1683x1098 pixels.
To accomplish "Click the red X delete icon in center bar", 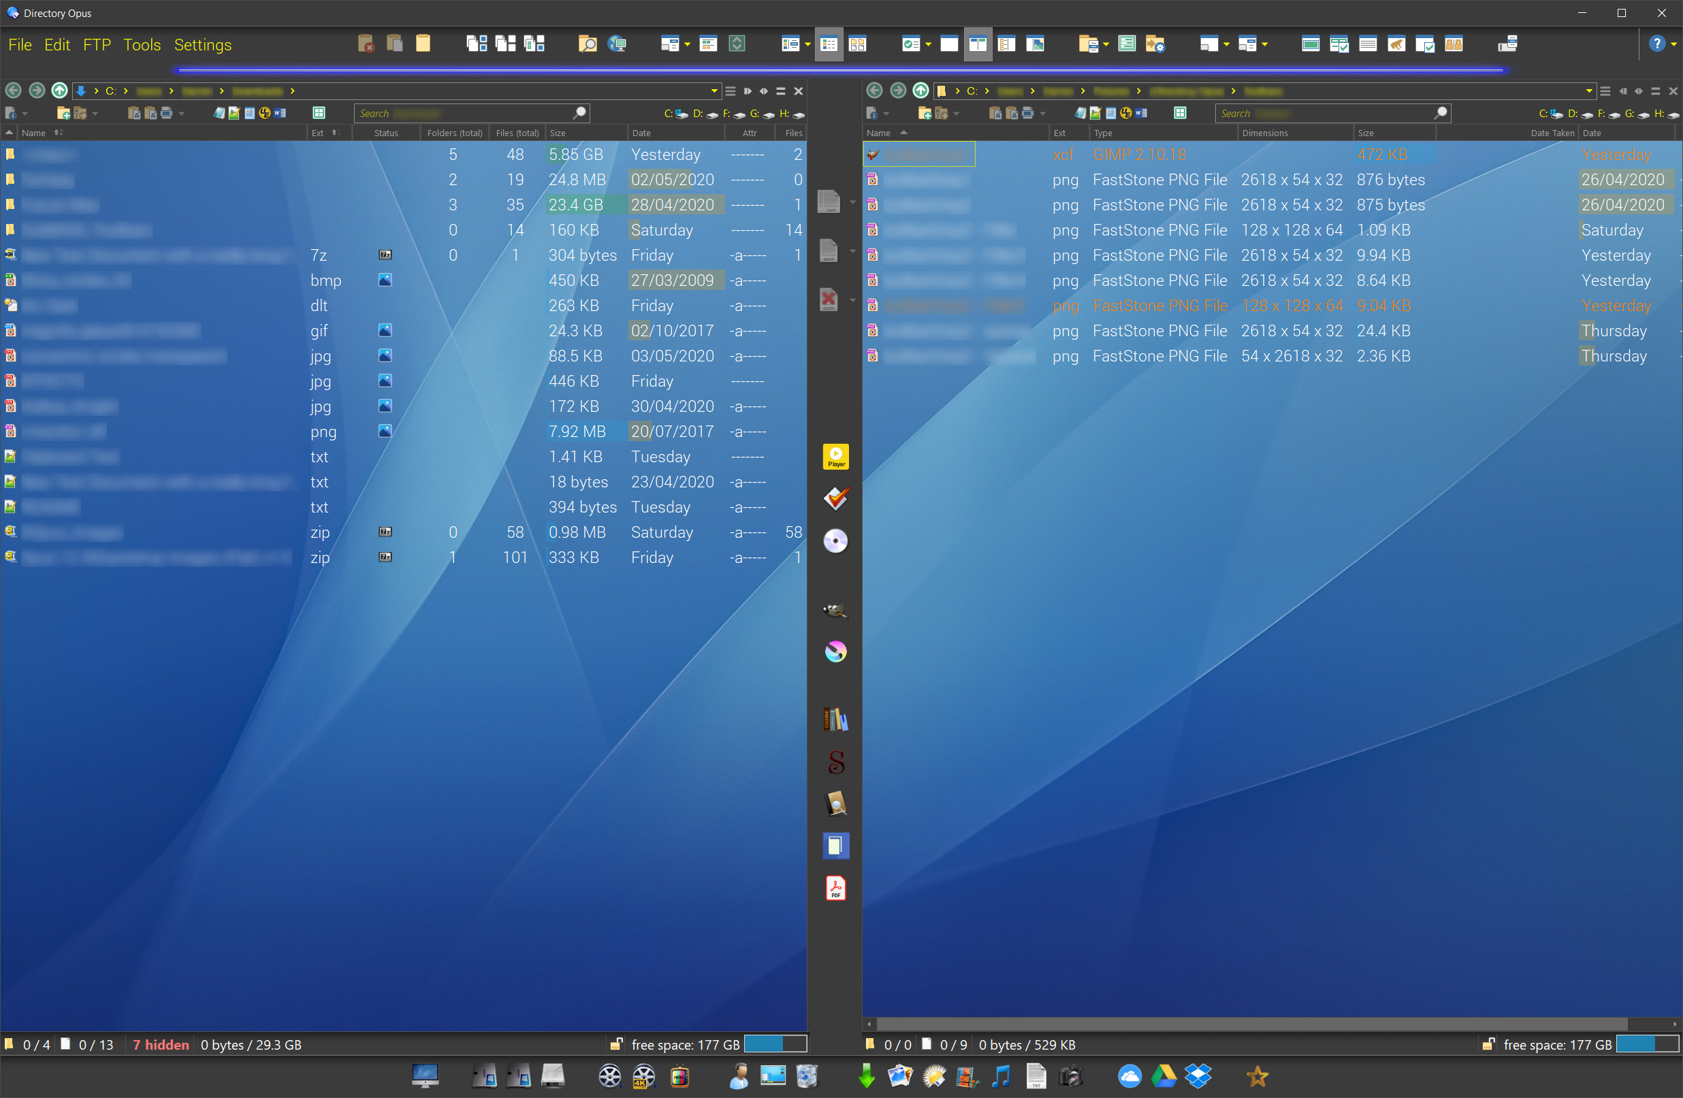I will 828,300.
